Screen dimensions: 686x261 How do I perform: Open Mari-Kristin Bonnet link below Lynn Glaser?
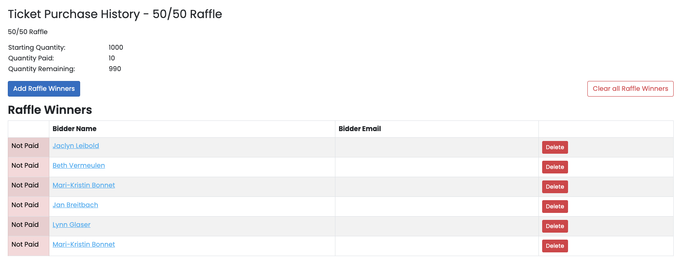point(83,245)
